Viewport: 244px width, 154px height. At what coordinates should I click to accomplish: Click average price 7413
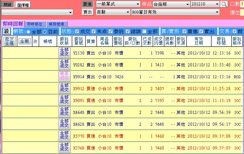160,65
